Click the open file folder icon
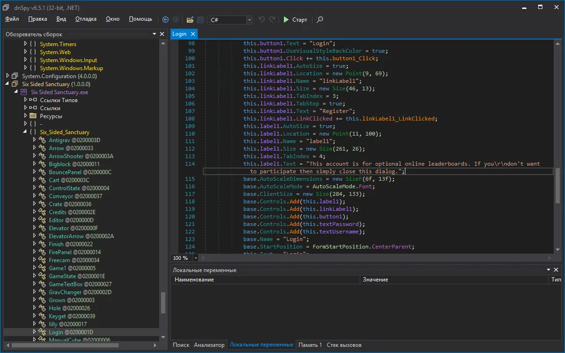 coord(190,20)
